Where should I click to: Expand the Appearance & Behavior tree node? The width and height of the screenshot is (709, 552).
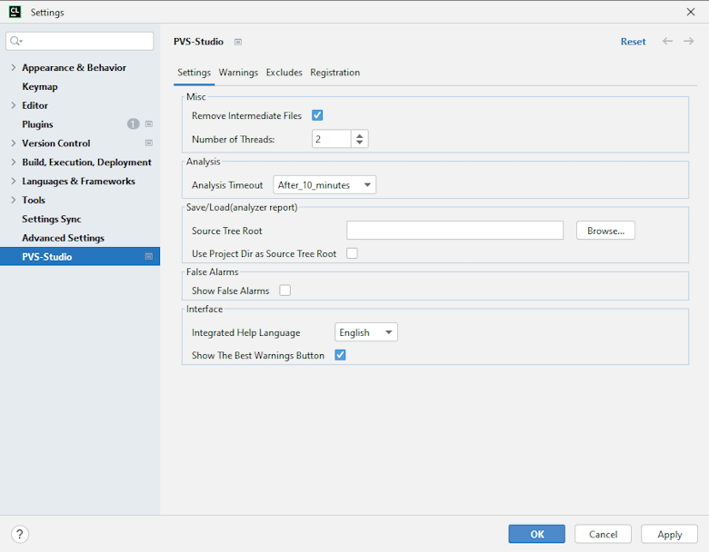coord(13,68)
